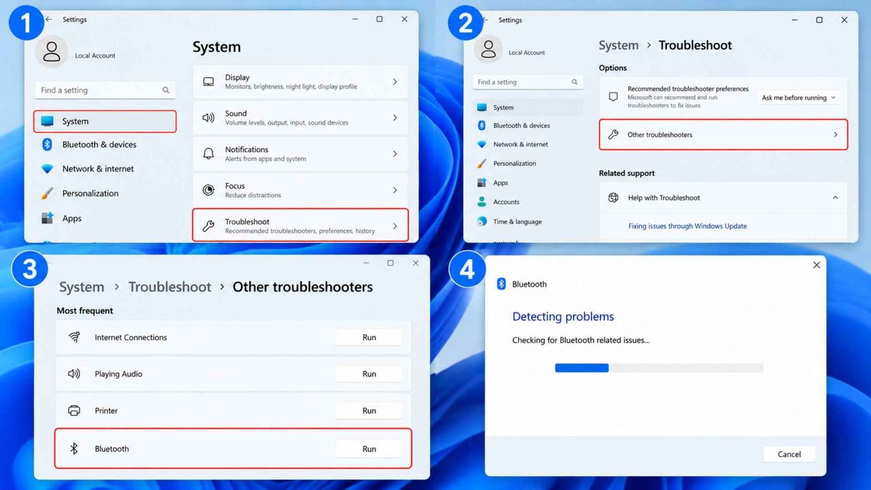
Task: Click the Local Account avatar in window 1
Action: click(x=52, y=52)
